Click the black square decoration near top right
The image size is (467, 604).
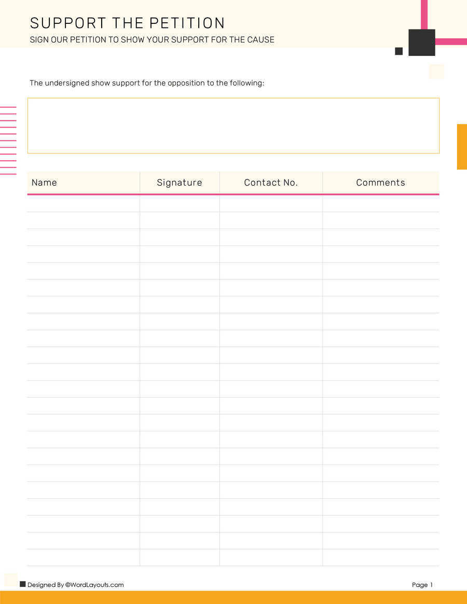[421, 42]
